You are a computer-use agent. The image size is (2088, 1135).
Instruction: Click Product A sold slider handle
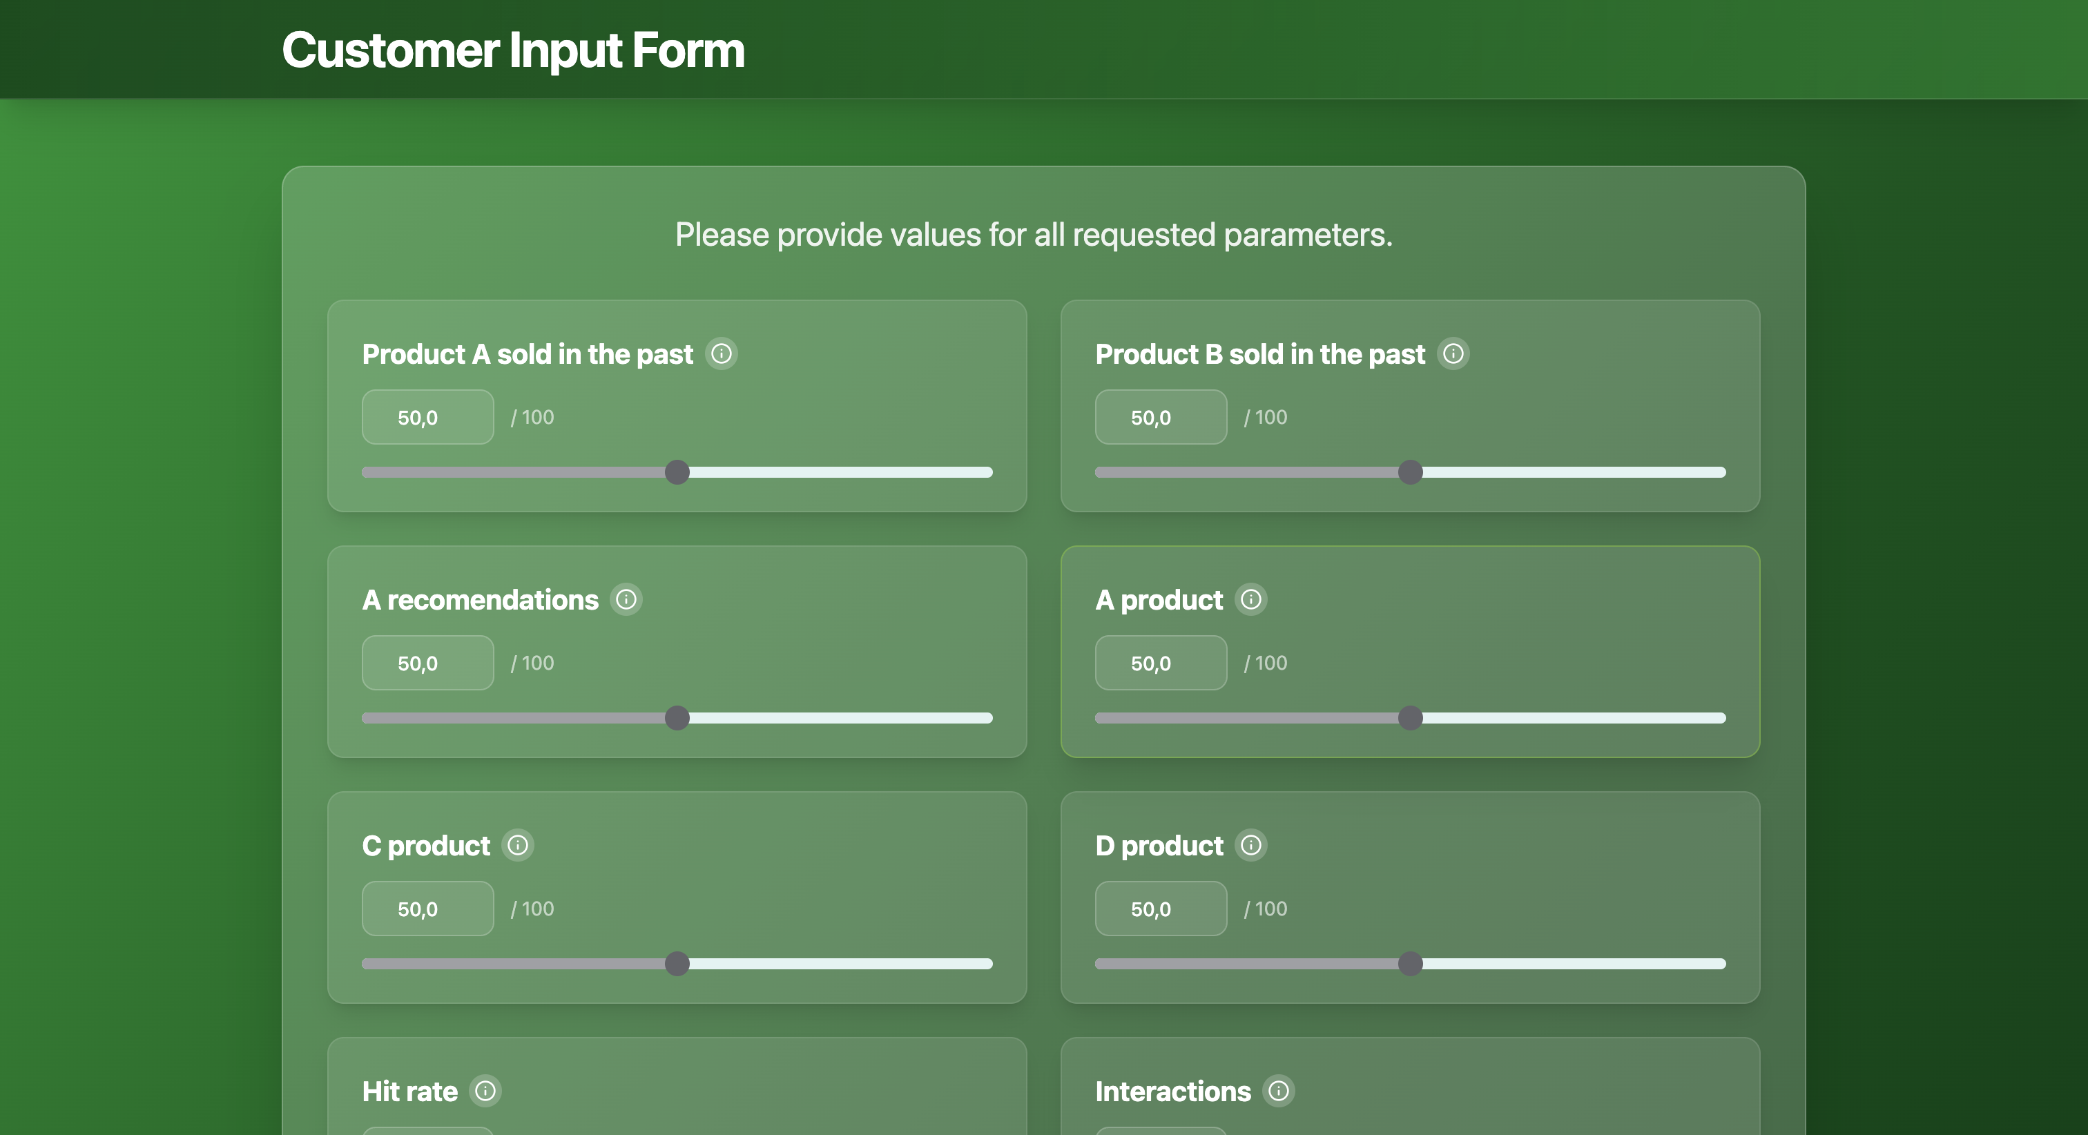(677, 472)
